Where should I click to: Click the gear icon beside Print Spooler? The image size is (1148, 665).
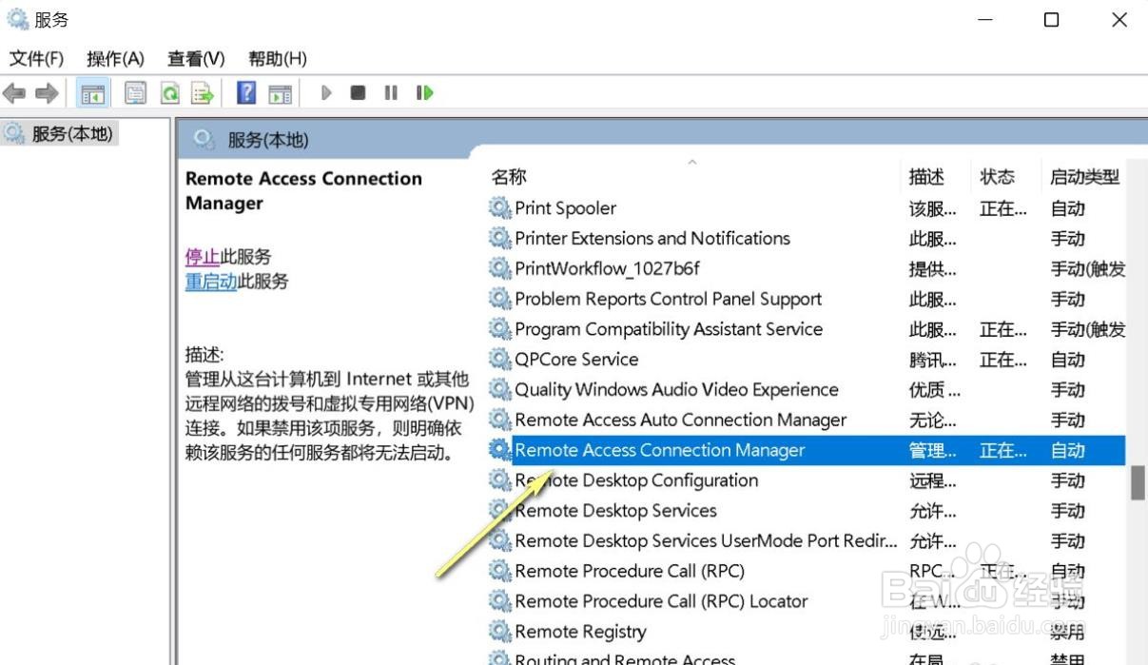tap(499, 207)
